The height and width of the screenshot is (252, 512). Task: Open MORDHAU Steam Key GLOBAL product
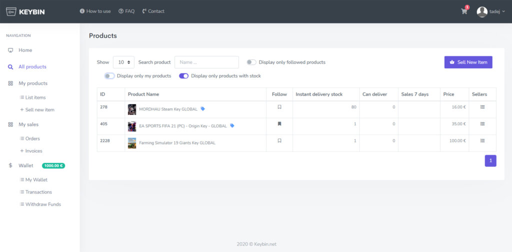click(168, 109)
